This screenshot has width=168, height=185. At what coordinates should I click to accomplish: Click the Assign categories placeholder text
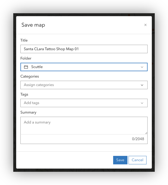tap(39, 85)
